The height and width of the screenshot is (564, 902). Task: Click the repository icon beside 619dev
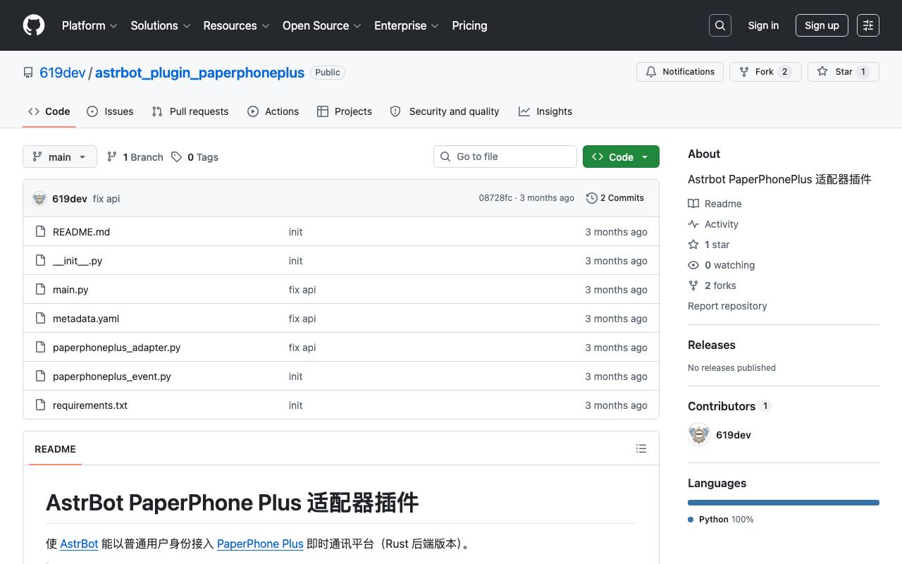click(28, 73)
